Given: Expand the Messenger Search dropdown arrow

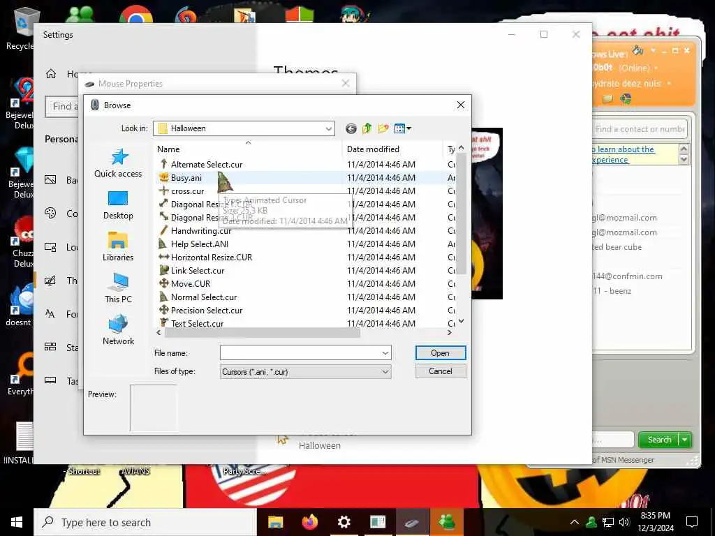Looking at the screenshot, I should pyautogui.click(x=685, y=440).
